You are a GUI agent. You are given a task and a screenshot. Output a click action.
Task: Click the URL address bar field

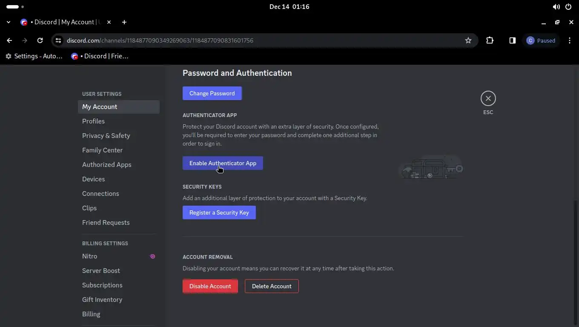tap(255, 40)
